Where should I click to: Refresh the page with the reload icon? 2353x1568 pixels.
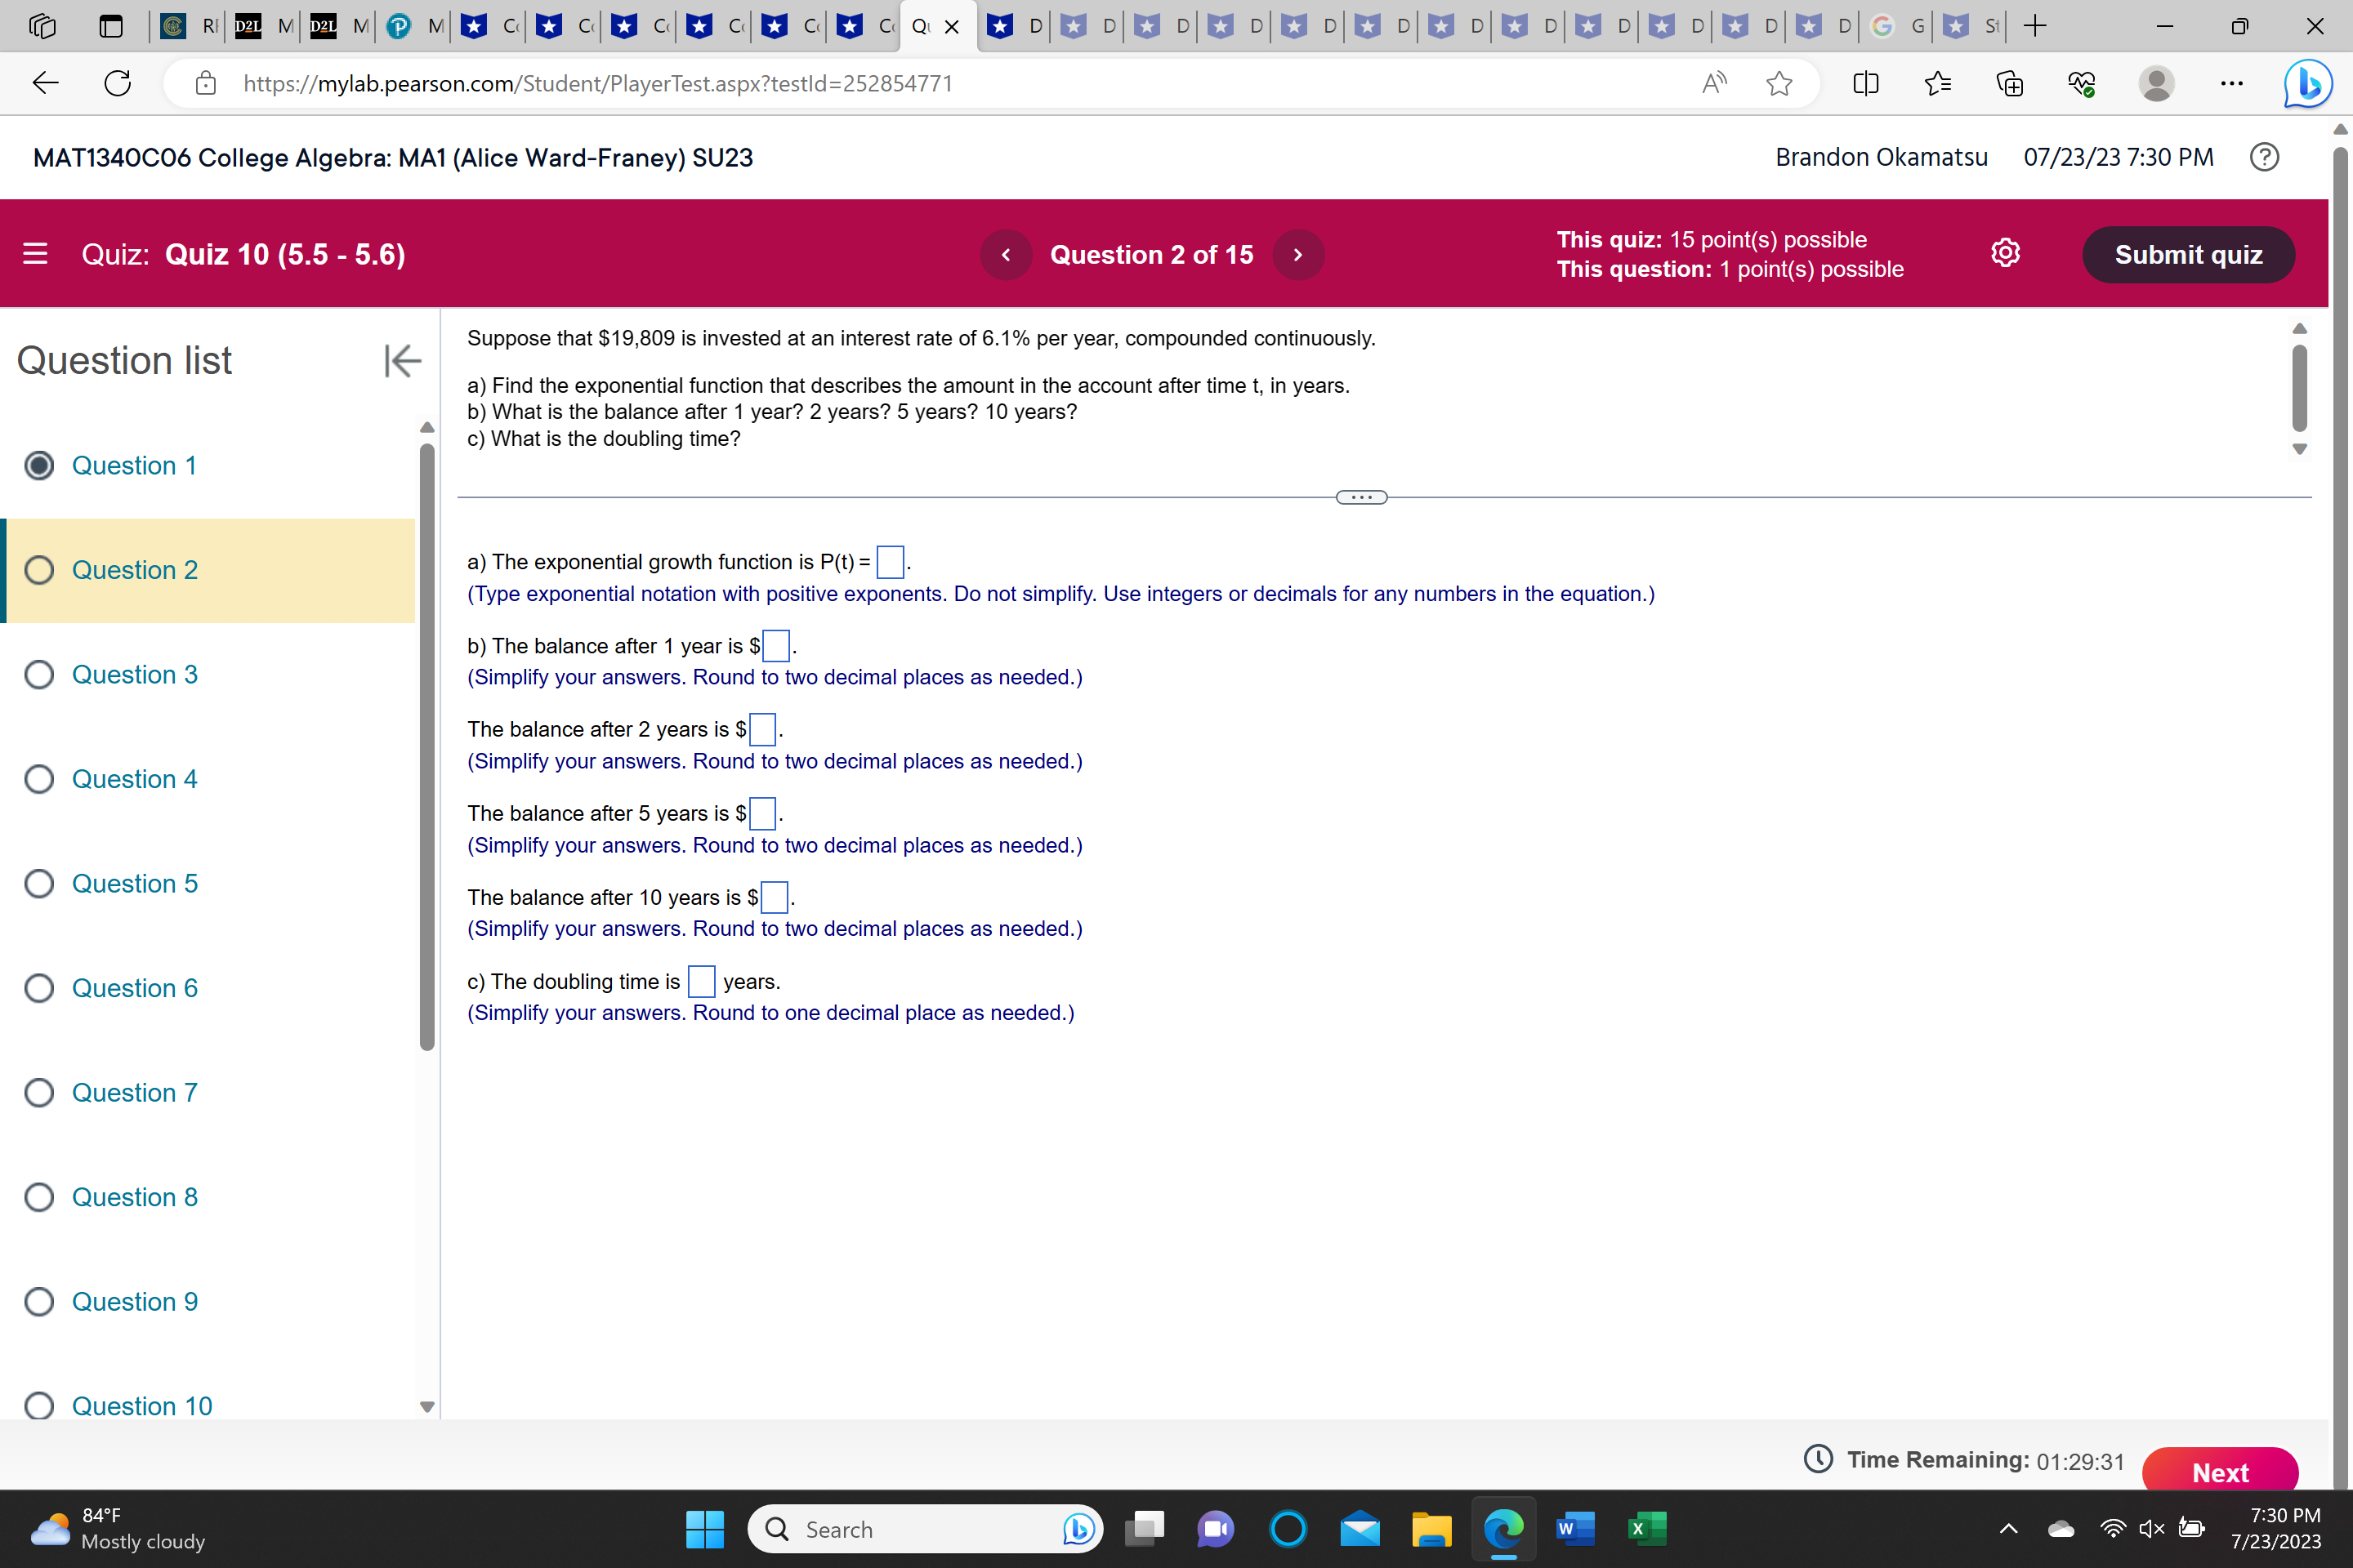[x=116, y=83]
